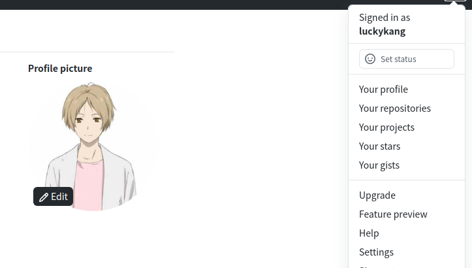View Your stars list
Screen dimensions: 472x268
379,146
